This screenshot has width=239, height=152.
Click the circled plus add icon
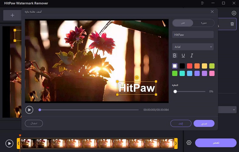click(234, 13)
